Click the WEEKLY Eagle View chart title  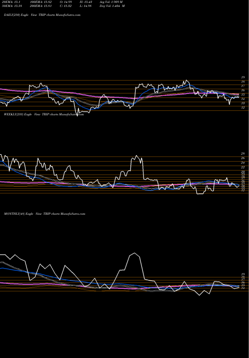44,114
